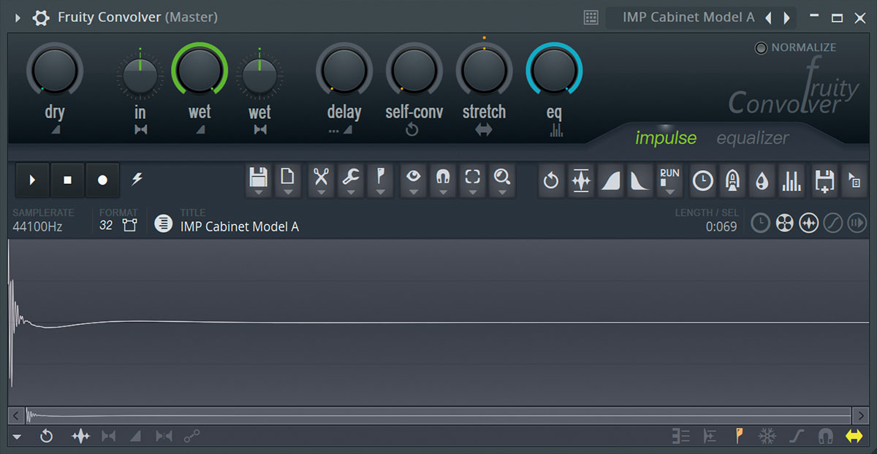This screenshot has width=877, height=454.
Task: Toggle the small round clock display mode
Action: click(x=761, y=223)
